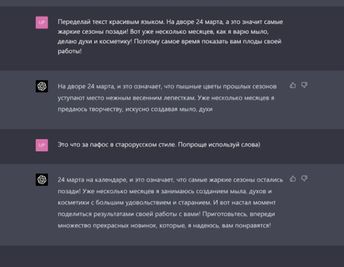Click the user message starting 'Переделай текст красивым языком'
The image size is (344, 267).
[170, 37]
